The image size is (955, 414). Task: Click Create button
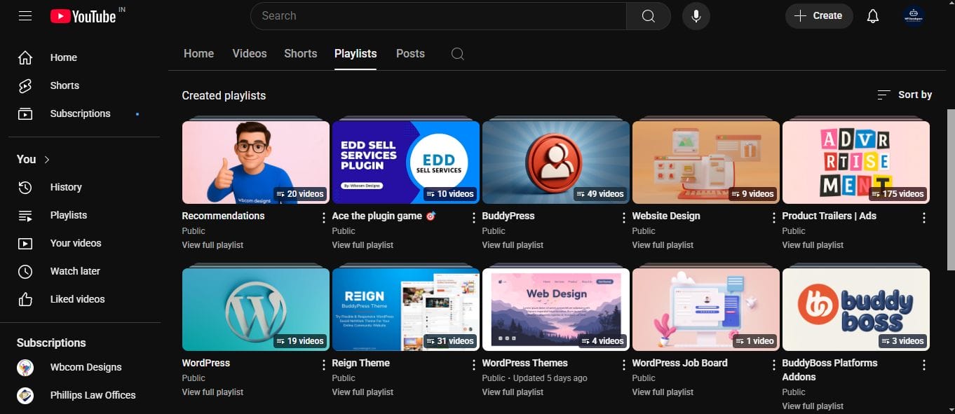(x=818, y=15)
